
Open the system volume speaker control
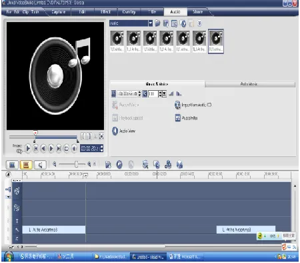(x=74, y=148)
